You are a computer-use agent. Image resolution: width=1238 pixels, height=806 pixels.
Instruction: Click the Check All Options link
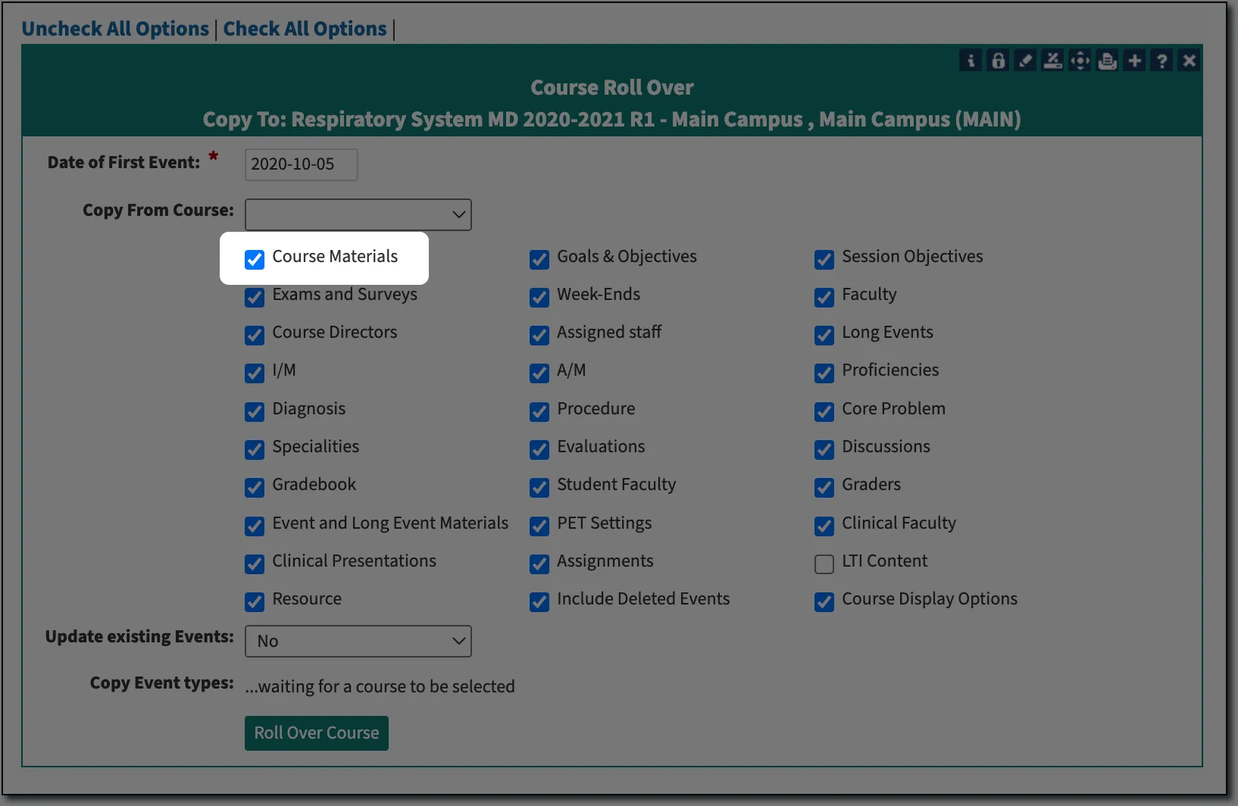(305, 29)
